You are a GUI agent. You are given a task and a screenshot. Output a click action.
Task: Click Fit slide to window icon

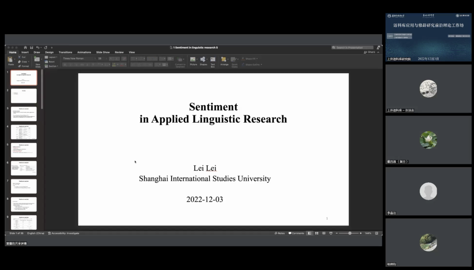click(x=377, y=233)
